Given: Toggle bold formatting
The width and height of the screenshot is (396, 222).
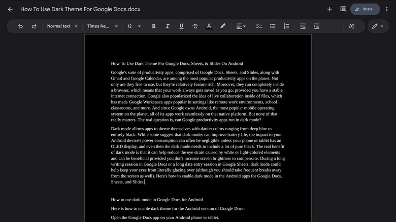Looking at the screenshot, I should 153,26.
